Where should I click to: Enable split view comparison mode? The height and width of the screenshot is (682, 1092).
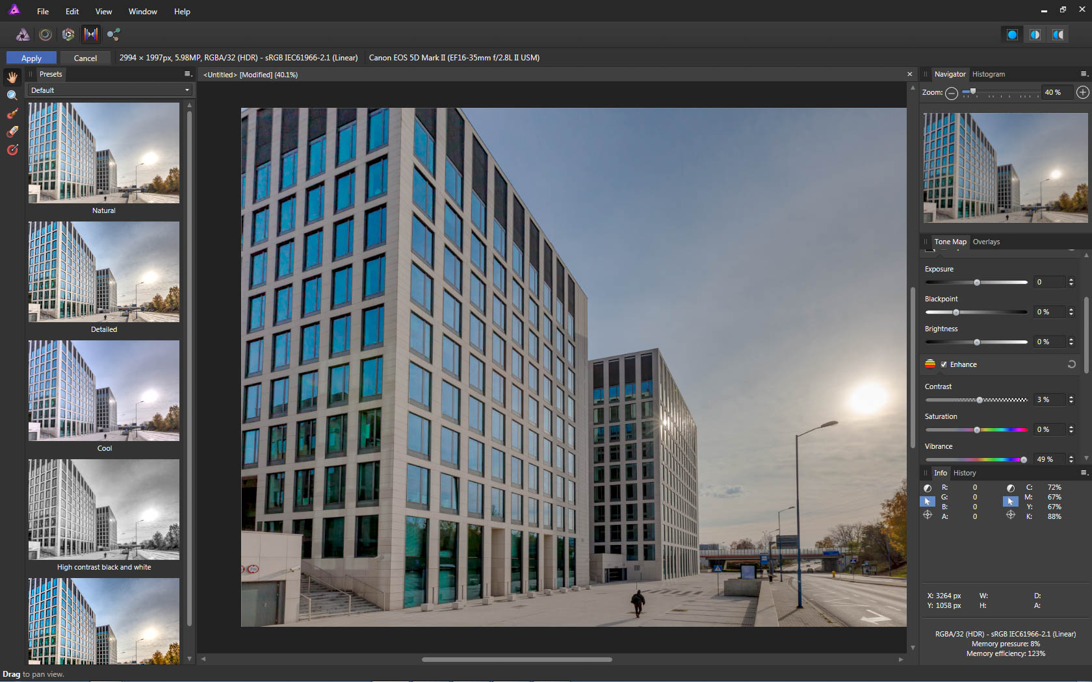coord(1035,34)
